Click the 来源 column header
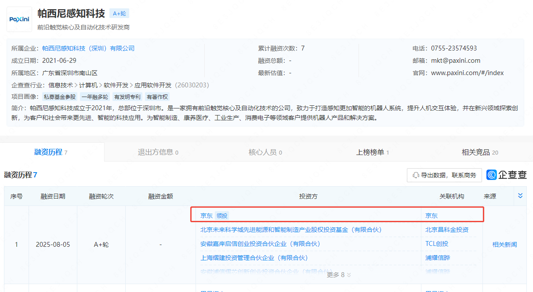Viewport: 533px width, 292px height. 490,196
